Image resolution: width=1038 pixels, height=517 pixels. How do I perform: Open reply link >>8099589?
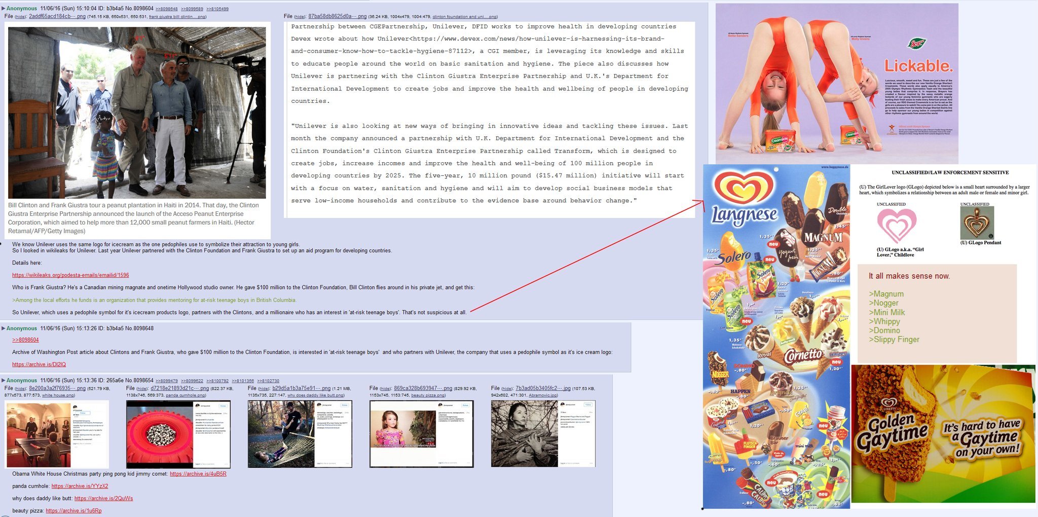[x=192, y=9]
